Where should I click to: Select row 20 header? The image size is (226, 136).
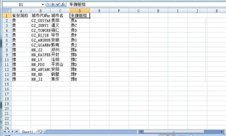tap(7, 109)
